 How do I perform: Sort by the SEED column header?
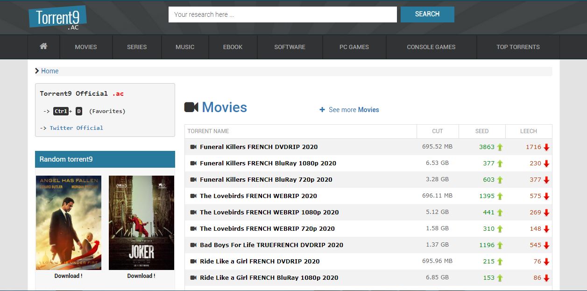click(482, 131)
